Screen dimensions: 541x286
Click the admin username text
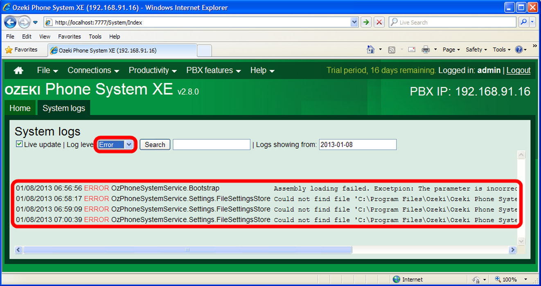(x=489, y=70)
